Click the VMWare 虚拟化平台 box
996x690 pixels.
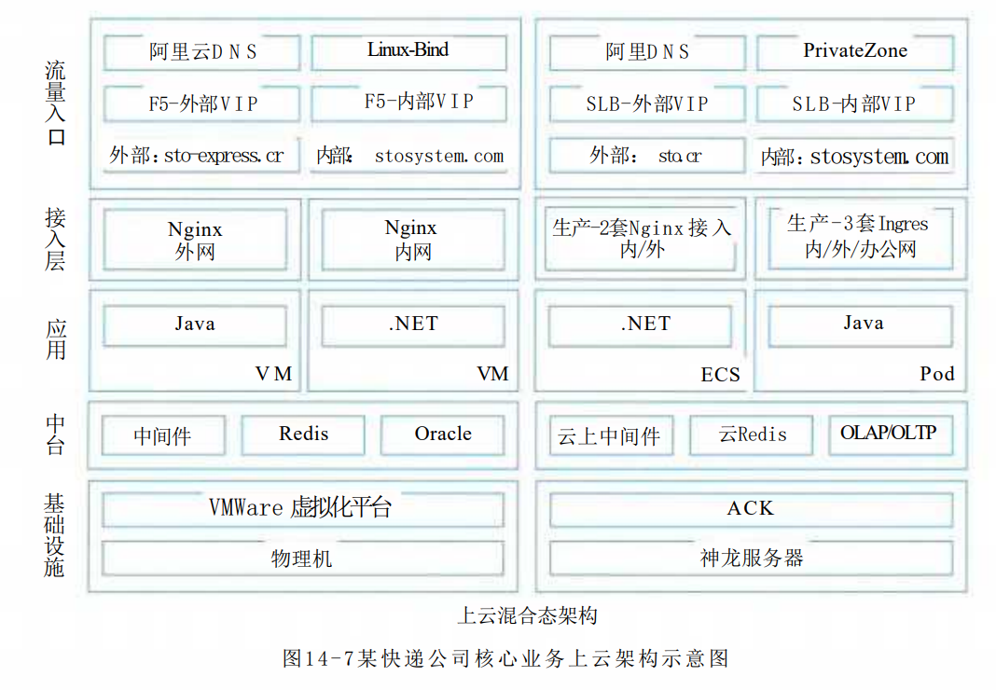303,509
